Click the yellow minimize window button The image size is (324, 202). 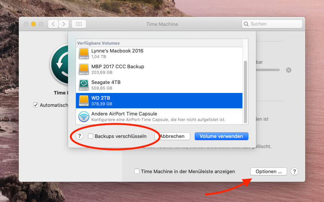[33, 24]
